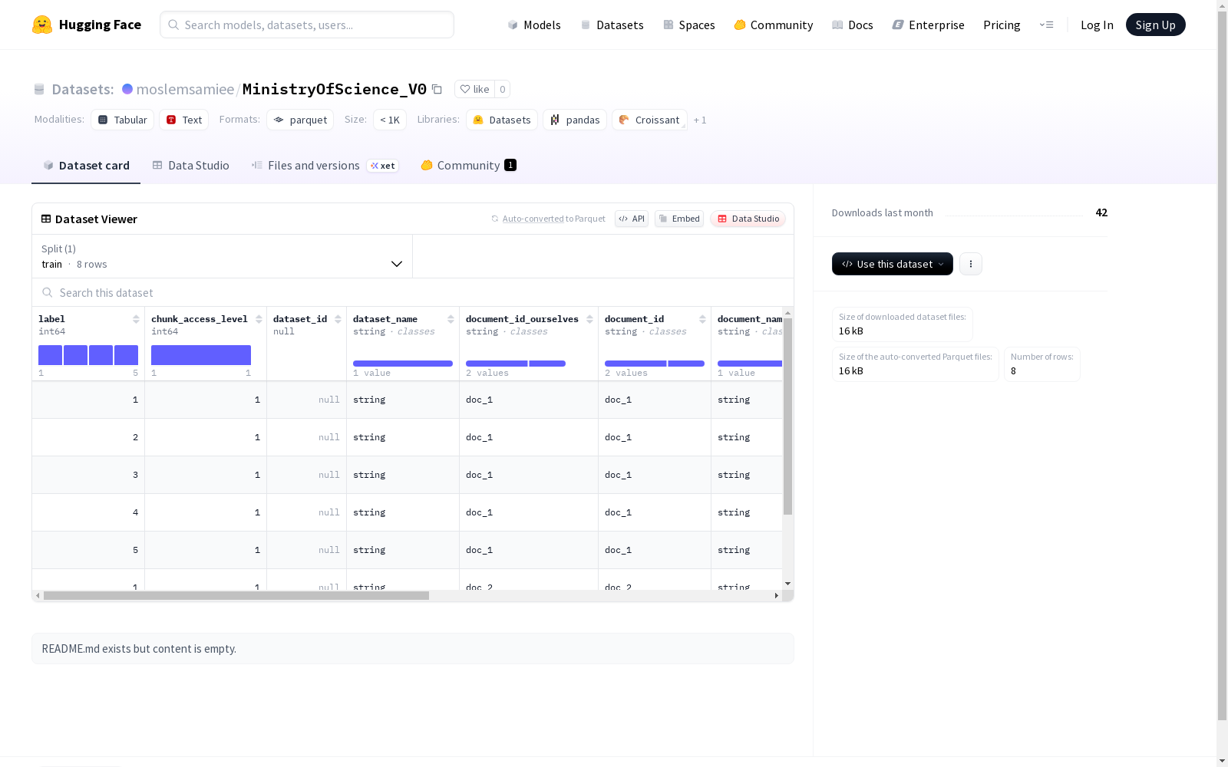
Task: Open Data Studio from viewer header
Action: click(x=748, y=219)
